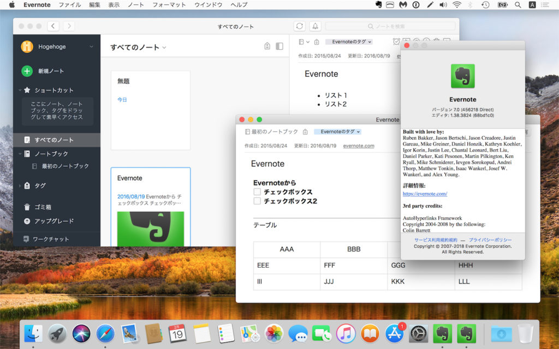Collapse the ノートブック section arrow
The height and width of the screenshot is (349, 559).
(20, 154)
